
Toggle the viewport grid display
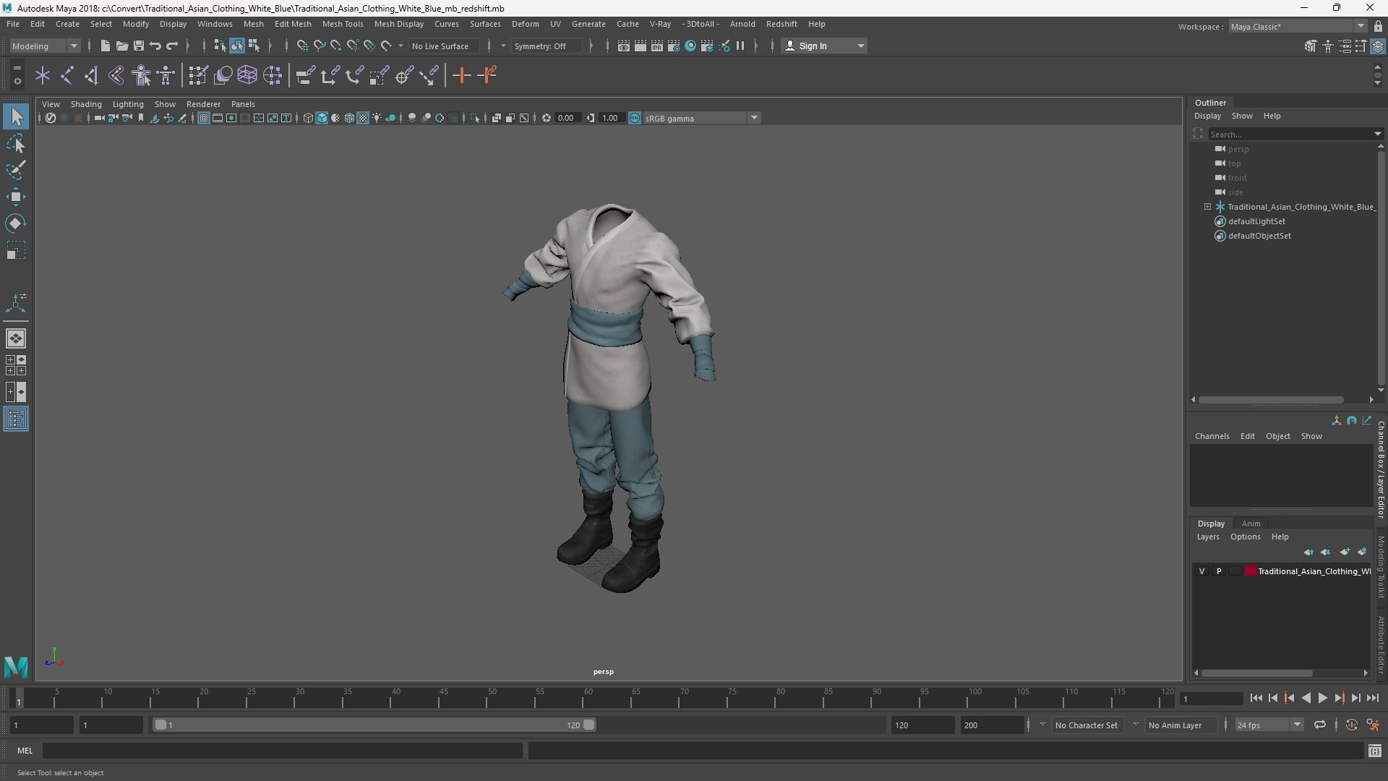(204, 118)
